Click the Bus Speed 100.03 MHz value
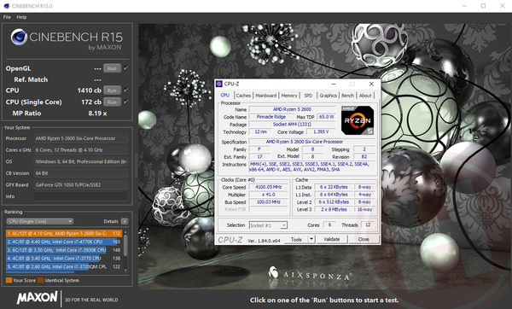Screen dimensions: 512x309 tap(269, 202)
